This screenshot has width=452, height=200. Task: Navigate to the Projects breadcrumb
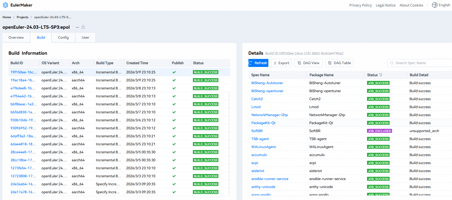(22, 17)
